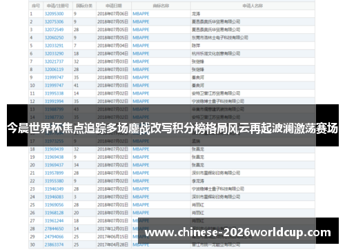Click MBAPPE trademark link in row 1

141,14
